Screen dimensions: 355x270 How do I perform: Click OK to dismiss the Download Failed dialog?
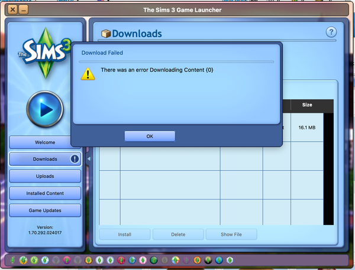coord(150,136)
